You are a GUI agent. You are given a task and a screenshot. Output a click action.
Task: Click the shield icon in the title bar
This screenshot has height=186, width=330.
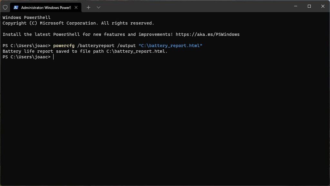(5, 7)
